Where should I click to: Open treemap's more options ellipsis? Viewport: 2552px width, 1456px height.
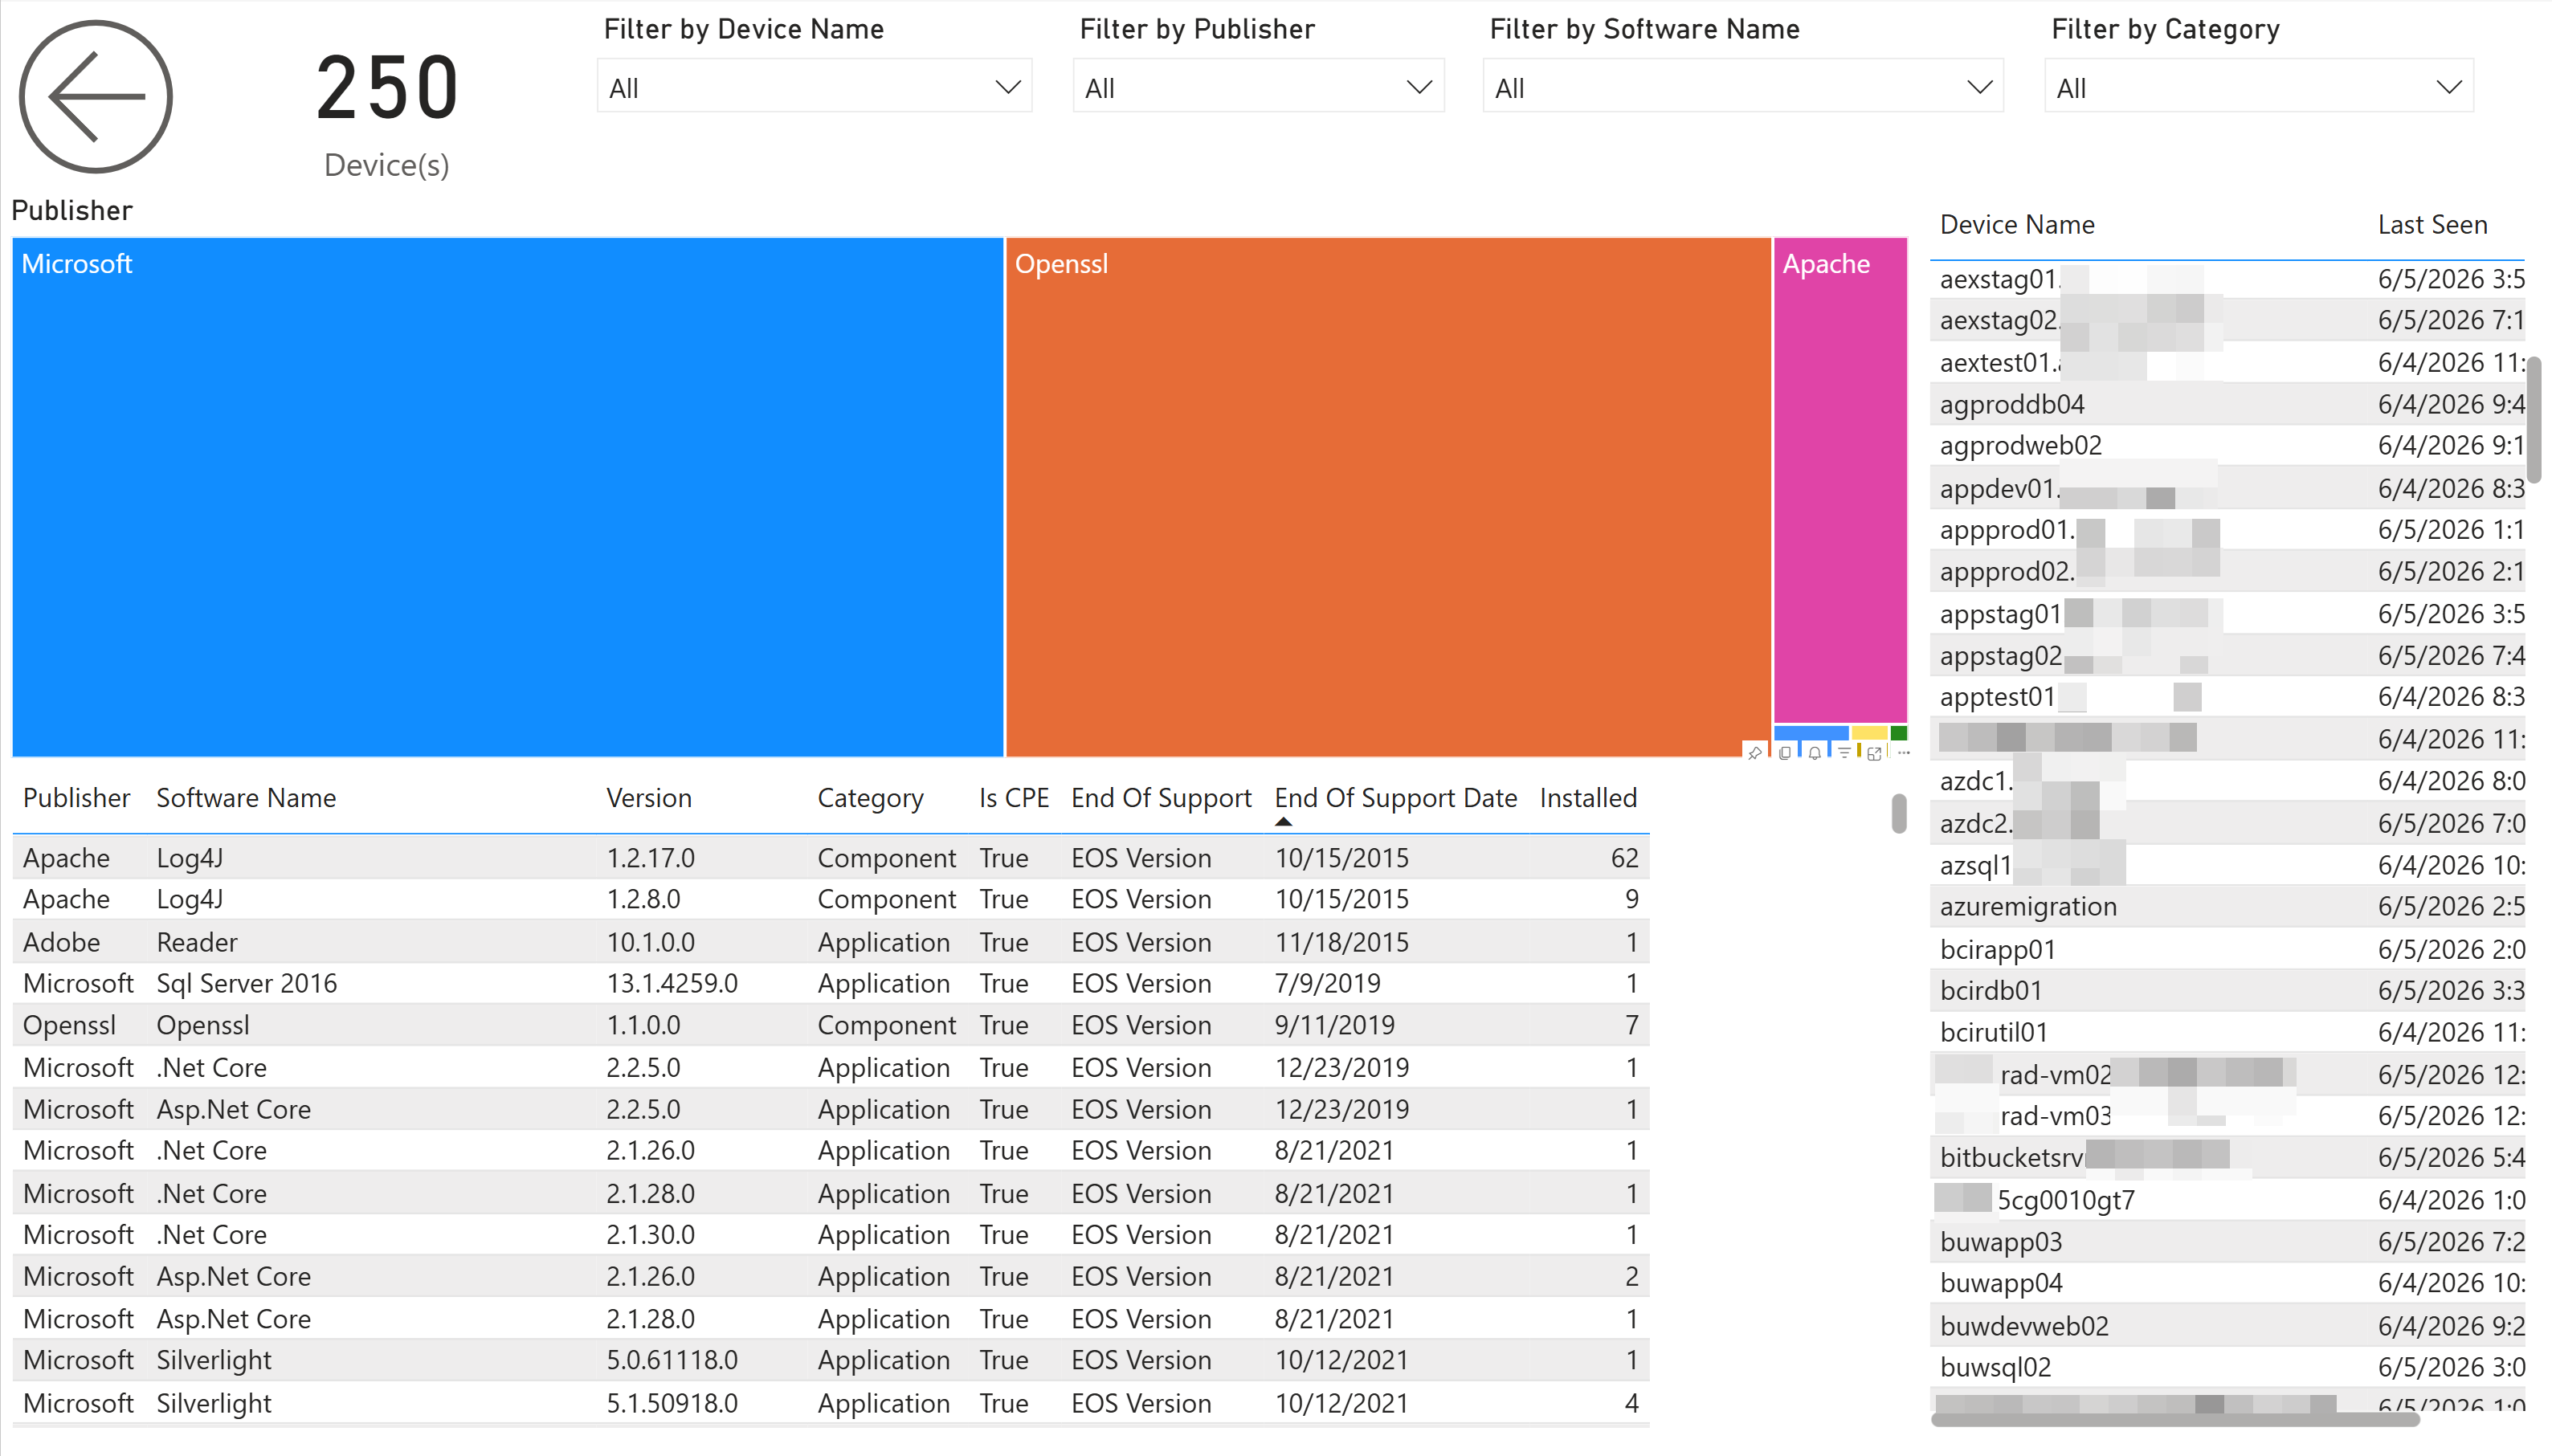pyautogui.click(x=1904, y=753)
